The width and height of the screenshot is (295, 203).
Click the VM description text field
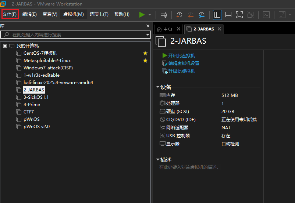pos(189,167)
